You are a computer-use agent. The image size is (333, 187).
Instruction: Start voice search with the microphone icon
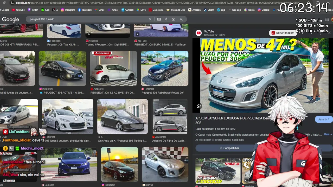166,19
